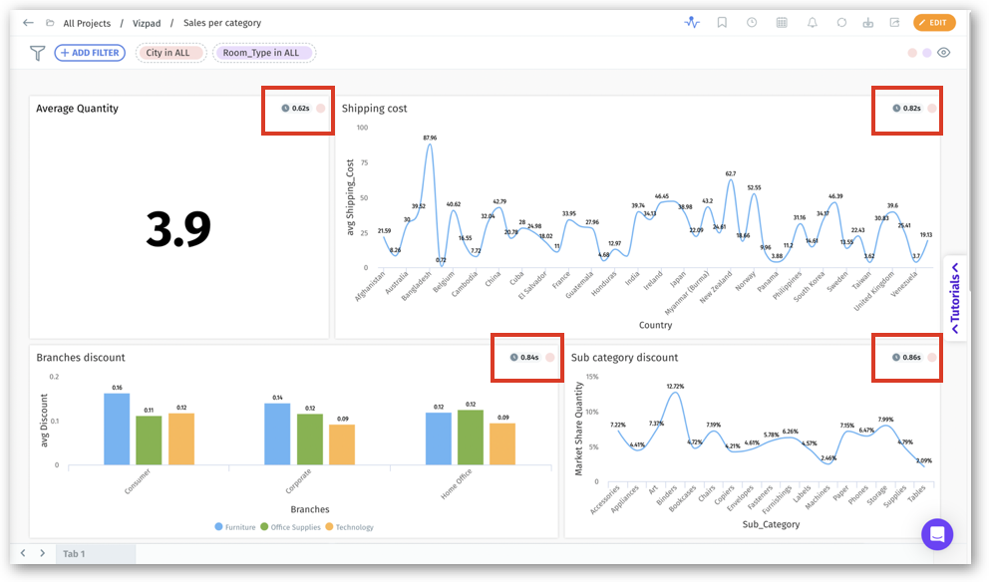The height and width of the screenshot is (582, 989).
Task: Select Tab 1 at the bottom
Action: [75, 553]
